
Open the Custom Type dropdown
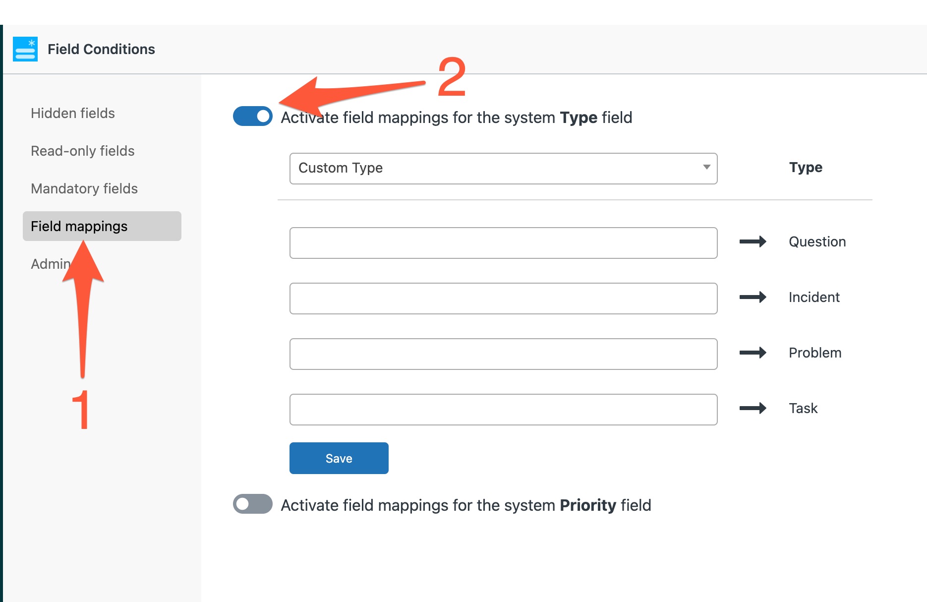point(503,168)
